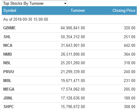Open the Top Stocks By Turnover dropdown
138x111 pixels.
[x=35, y=3]
